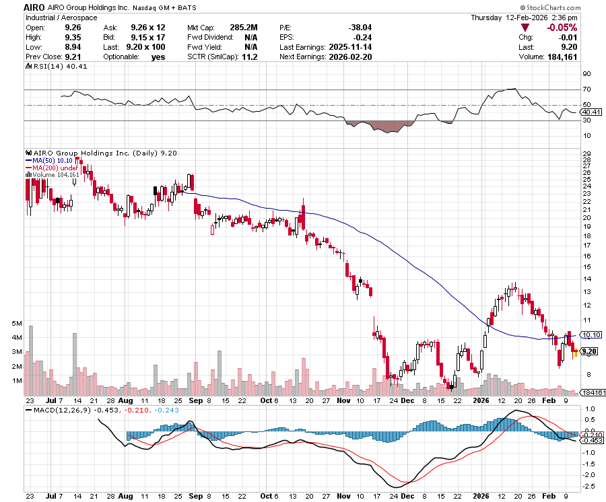Viewport: 606px width, 502px height.
Task: Click the Chg value -0.01
Action: tap(568, 38)
